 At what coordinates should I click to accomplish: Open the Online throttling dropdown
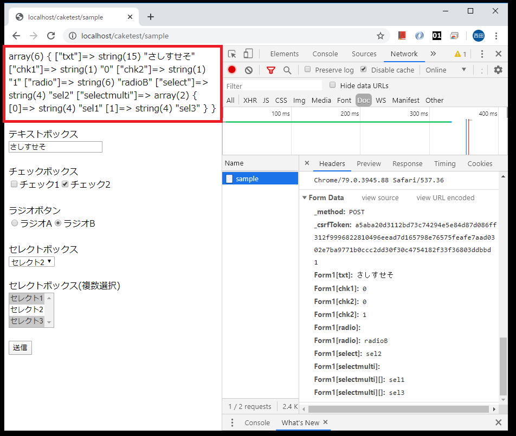[x=446, y=70]
